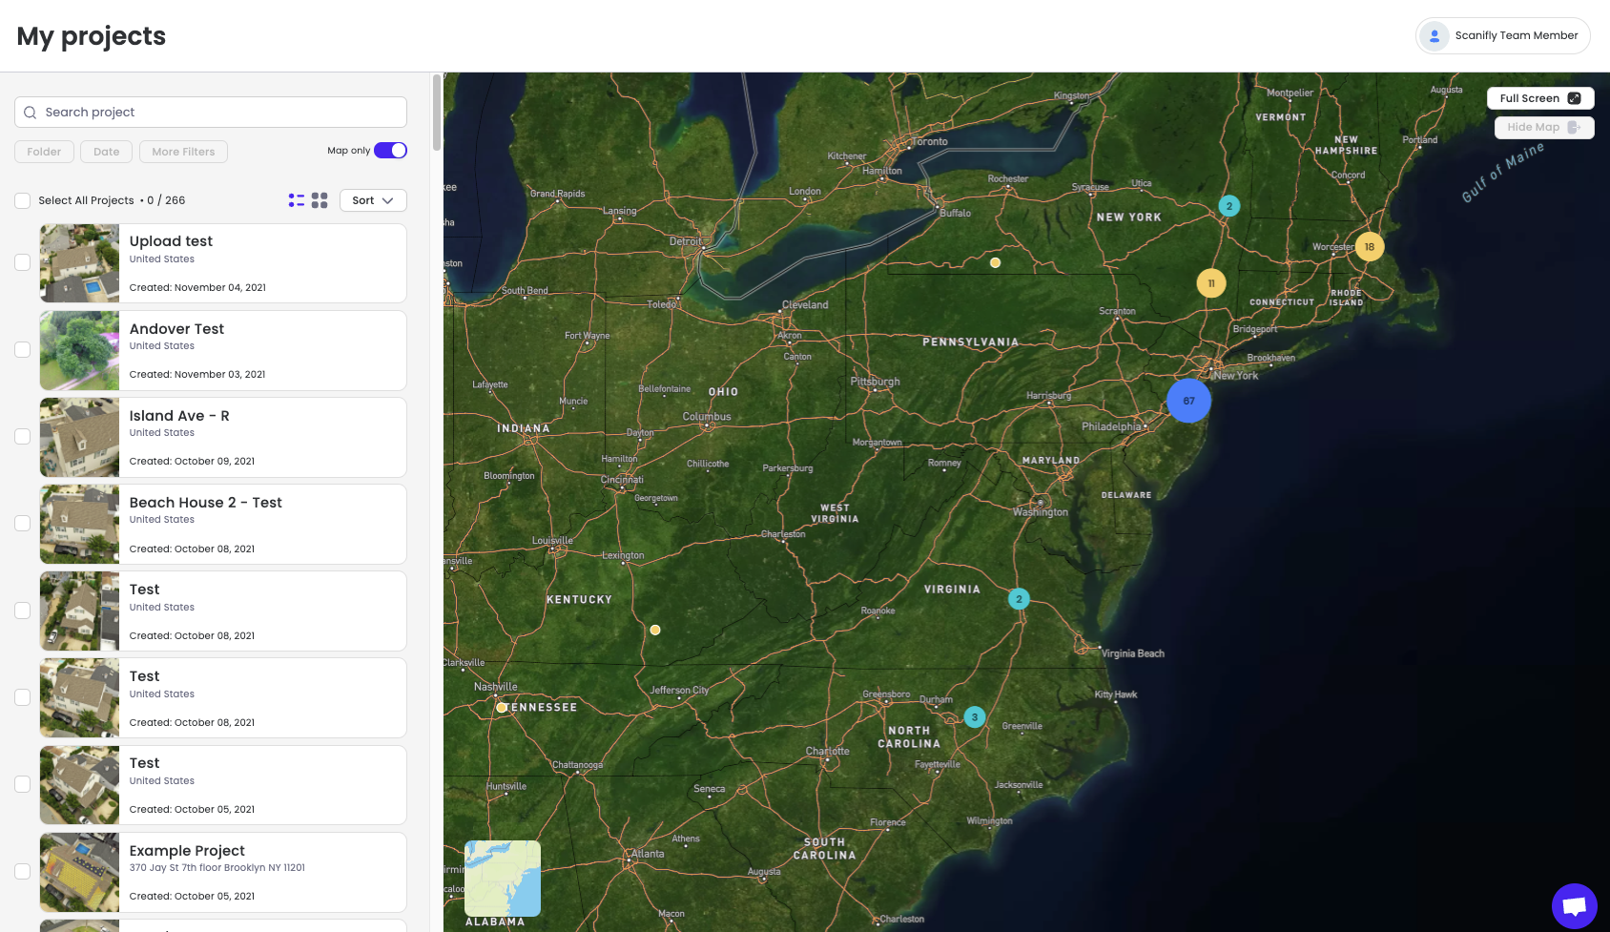Click the Full Screen map button
Viewport: 1610px width, 932px height.
coord(1539,98)
